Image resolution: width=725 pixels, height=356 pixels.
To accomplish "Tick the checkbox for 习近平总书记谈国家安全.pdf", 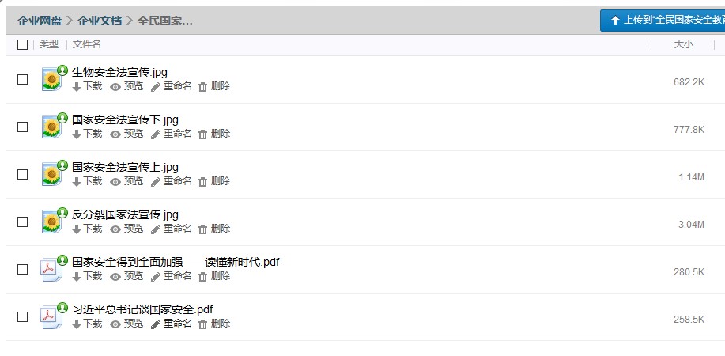I will click(x=22, y=317).
